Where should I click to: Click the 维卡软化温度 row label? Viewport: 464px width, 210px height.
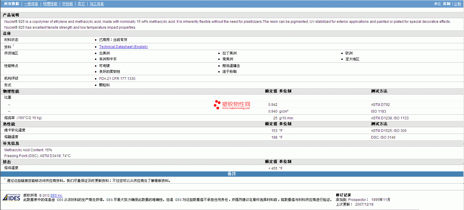(15, 130)
